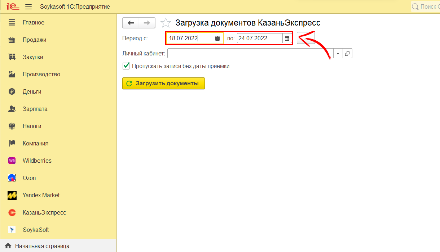Image resolution: width=440 pixels, height=252 pixels.
Task: Click the Закупки cart icon
Action: pyautogui.click(x=12, y=57)
